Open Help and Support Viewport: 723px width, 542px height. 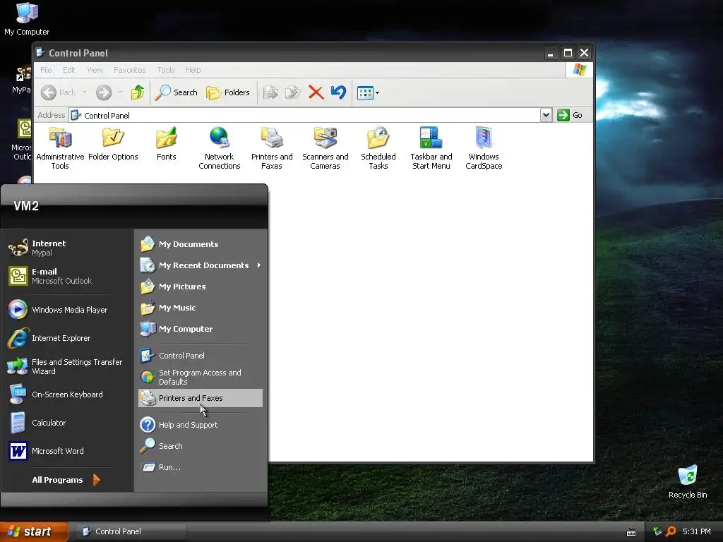(x=201, y=424)
